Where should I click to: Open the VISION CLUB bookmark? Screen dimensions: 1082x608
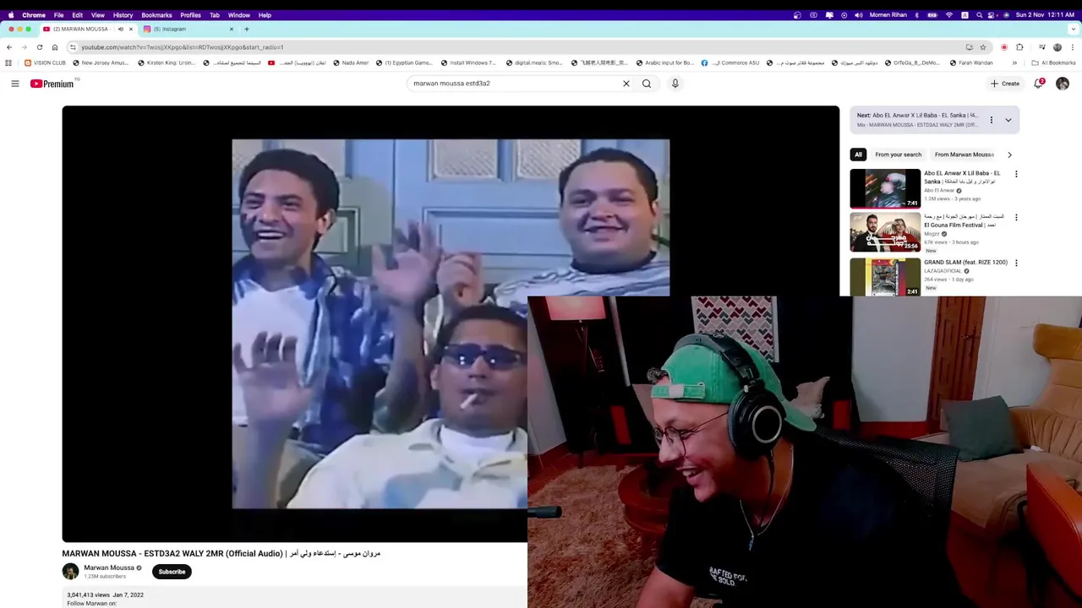click(x=45, y=62)
